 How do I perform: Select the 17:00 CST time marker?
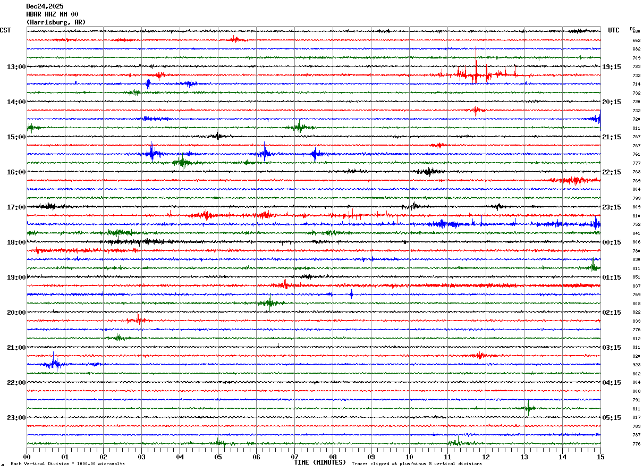[16, 207]
